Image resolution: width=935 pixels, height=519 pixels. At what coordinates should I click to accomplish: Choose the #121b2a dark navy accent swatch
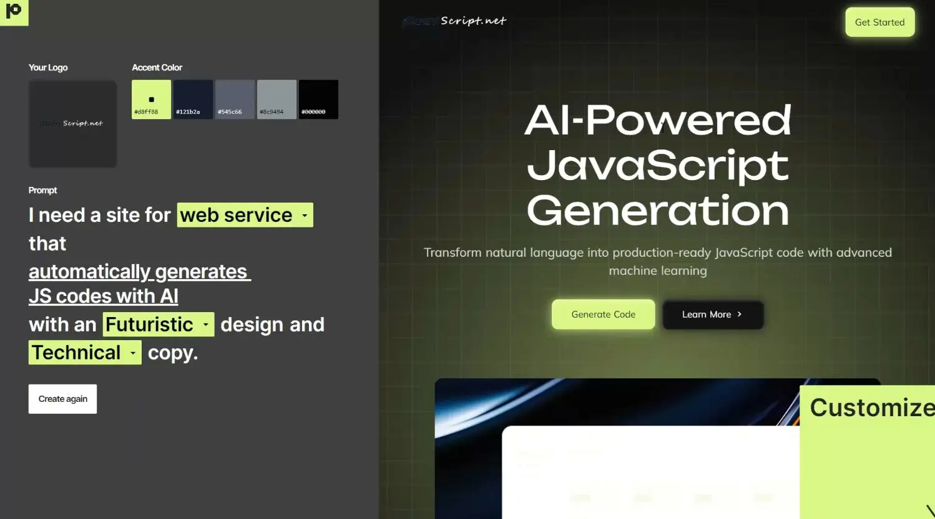(193, 99)
